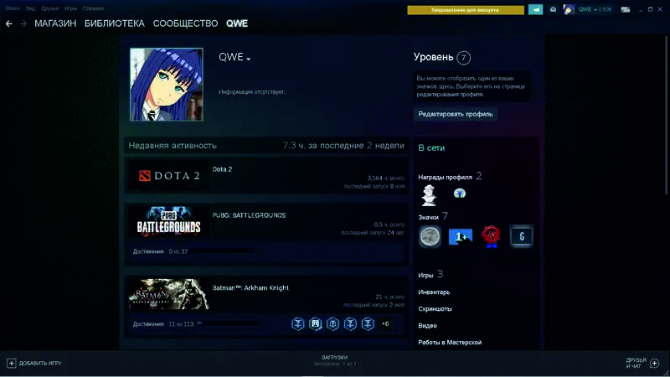Open Награды профиля link
The width and height of the screenshot is (670, 377).
446,177
